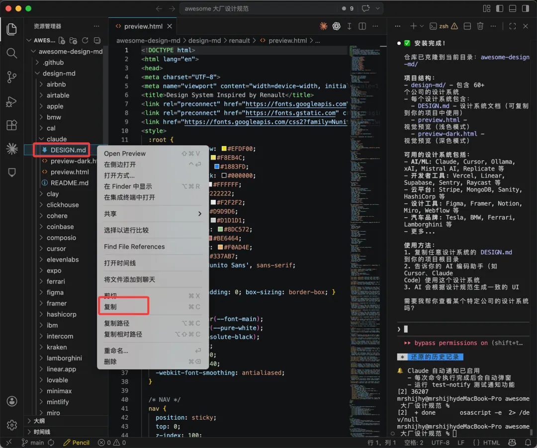Kill terminal with trash icon

(480, 26)
